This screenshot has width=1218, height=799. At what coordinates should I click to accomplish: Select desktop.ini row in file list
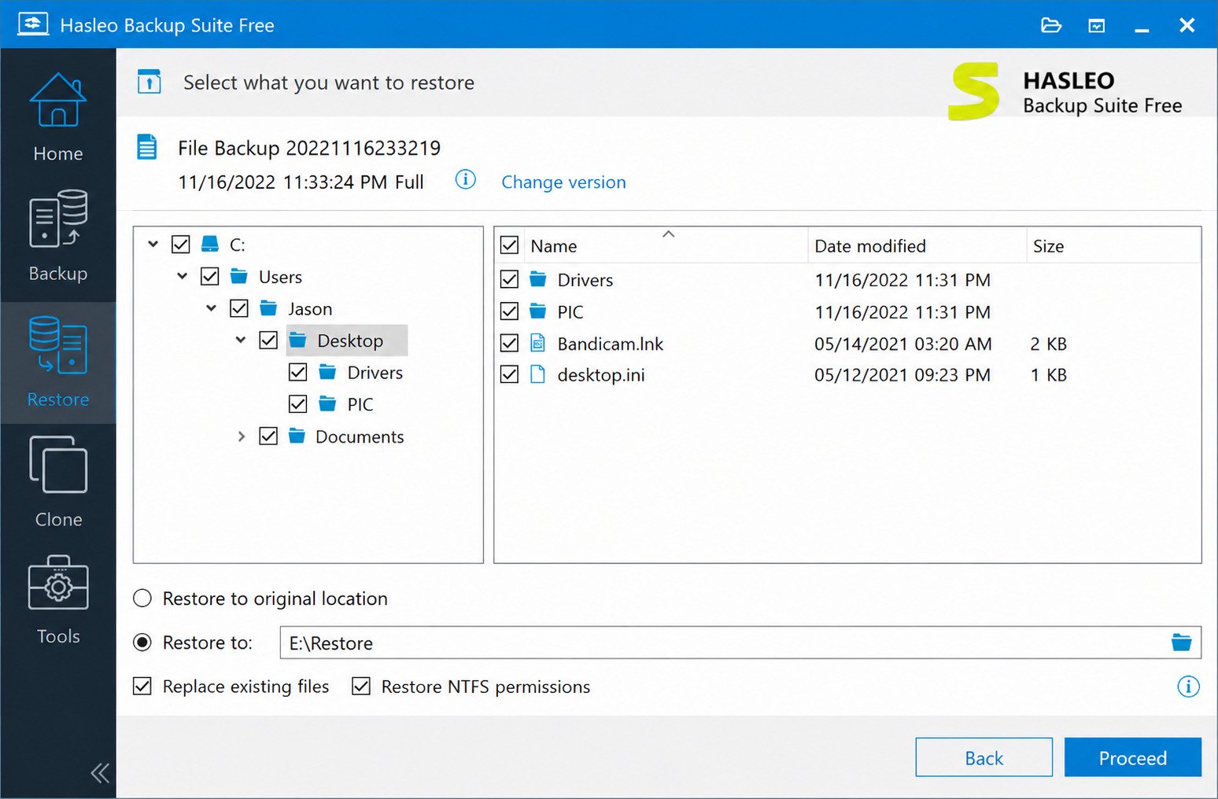coord(847,375)
